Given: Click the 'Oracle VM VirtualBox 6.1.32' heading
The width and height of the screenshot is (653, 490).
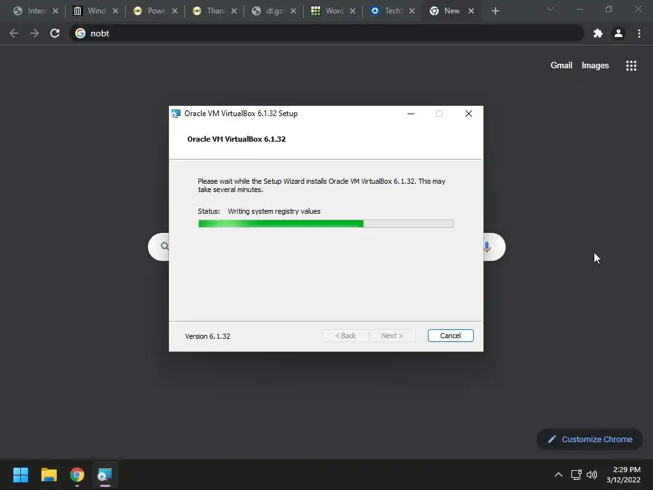Looking at the screenshot, I should 237,139.
